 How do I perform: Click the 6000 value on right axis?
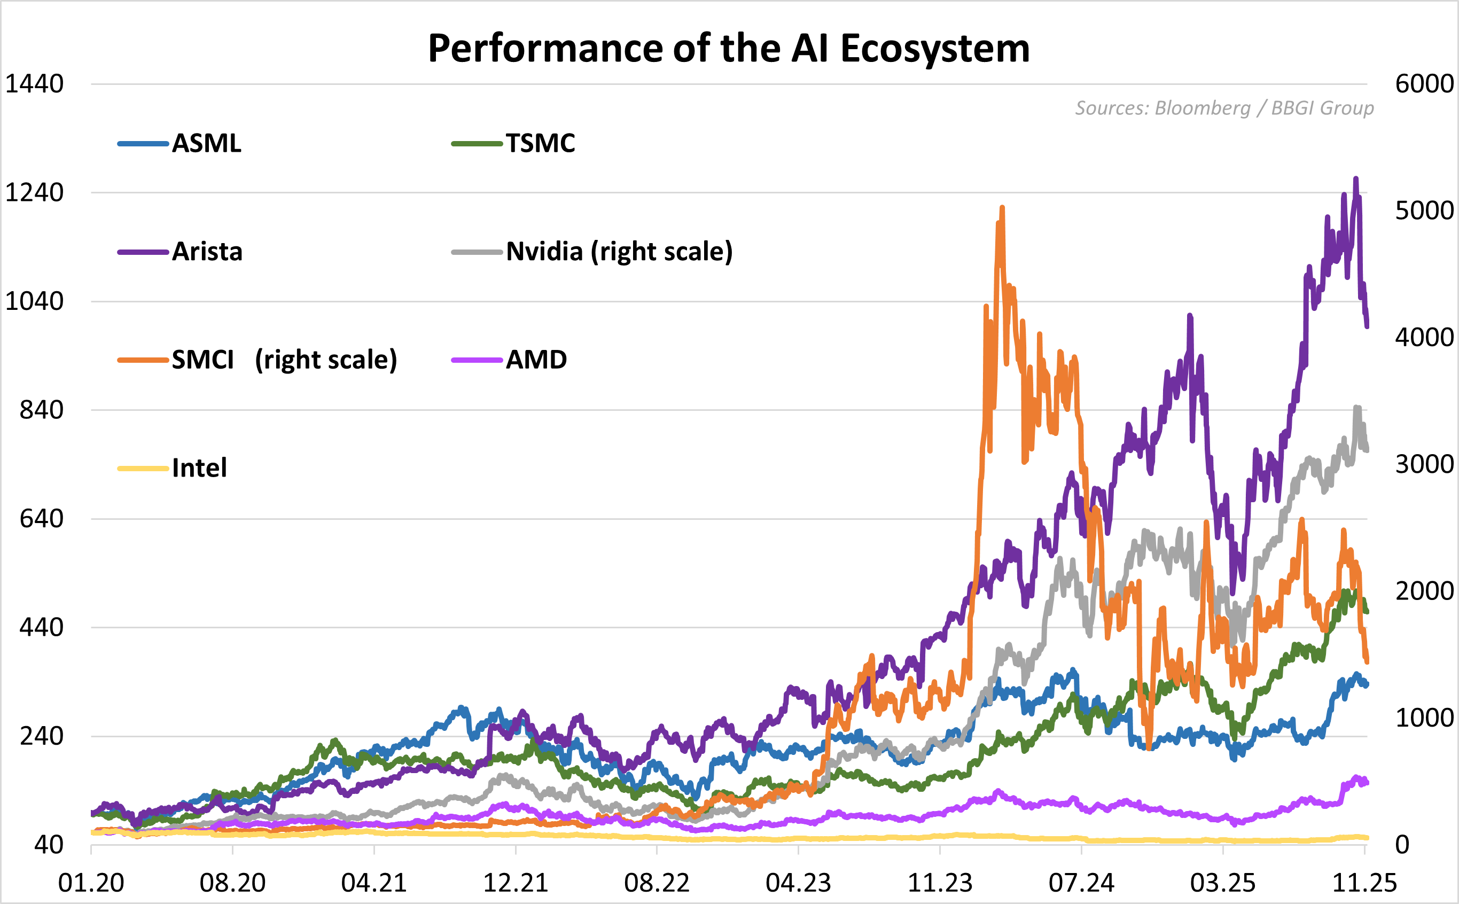1424,84
